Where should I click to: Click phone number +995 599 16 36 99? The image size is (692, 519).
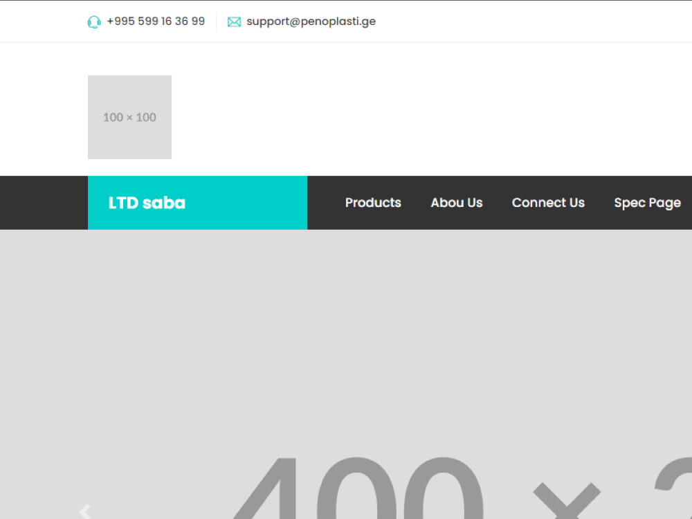pyautogui.click(x=156, y=21)
